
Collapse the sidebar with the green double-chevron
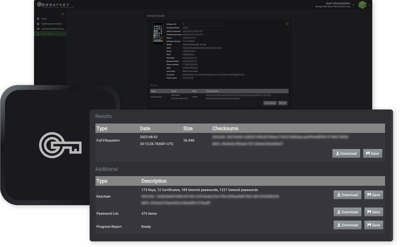(63, 14)
